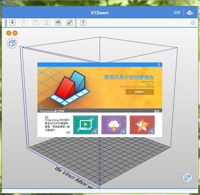Minimize the XYZware window
Viewport: 200px width, 195px height.
[180, 2]
